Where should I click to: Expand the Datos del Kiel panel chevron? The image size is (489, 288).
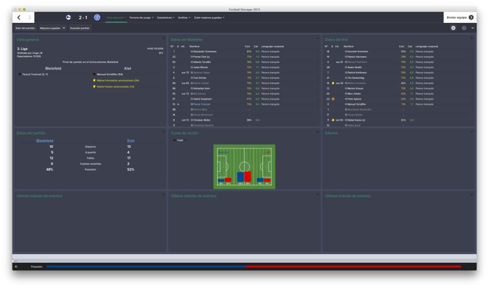pyautogui.click(x=471, y=39)
